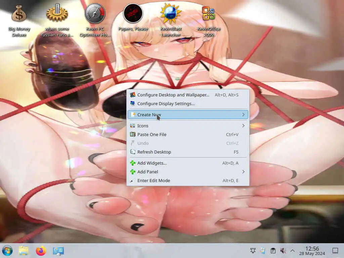Click the Alt+D, Alt+S shortcut text
The height and width of the screenshot is (258, 344).
click(227, 95)
